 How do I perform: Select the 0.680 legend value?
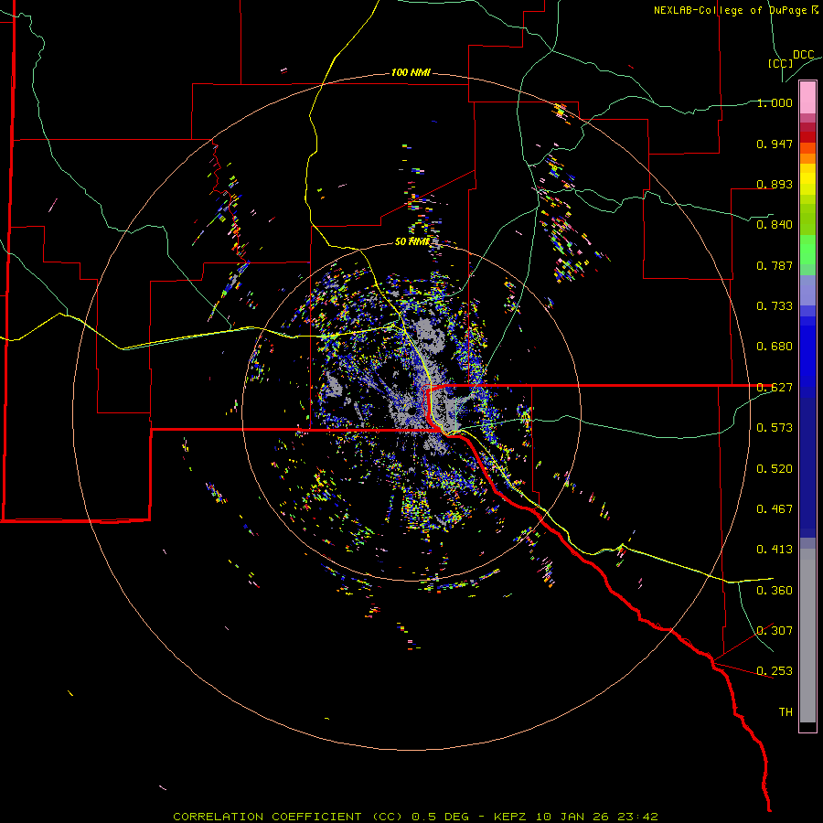775,347
